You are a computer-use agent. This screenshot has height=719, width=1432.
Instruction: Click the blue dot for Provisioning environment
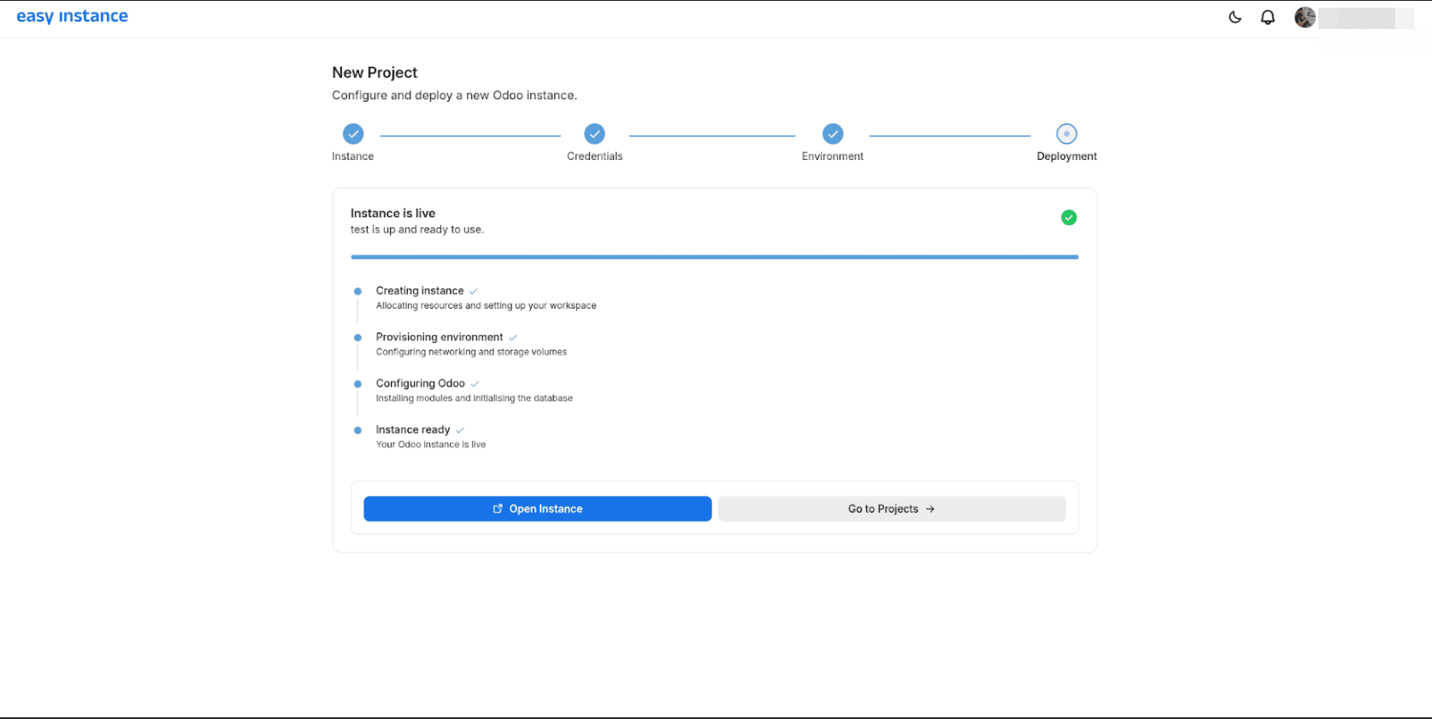tap(357, 338)
